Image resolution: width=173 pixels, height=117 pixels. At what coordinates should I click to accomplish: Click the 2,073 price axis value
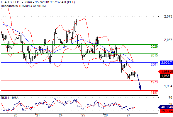[x=168, y=16]
